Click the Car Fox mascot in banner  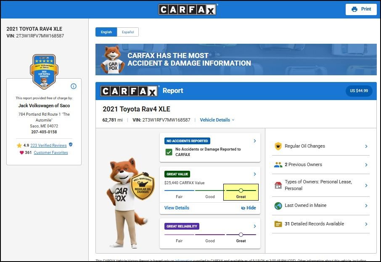coord(113,60)
